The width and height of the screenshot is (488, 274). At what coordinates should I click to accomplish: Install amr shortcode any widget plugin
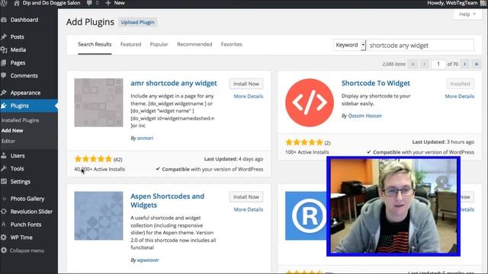pos(246,84)
